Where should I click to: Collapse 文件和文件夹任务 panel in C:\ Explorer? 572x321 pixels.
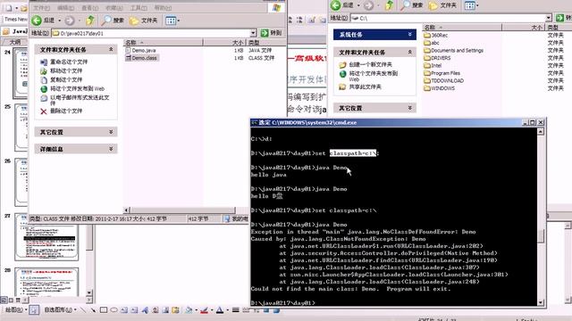[x=409, y=52]
